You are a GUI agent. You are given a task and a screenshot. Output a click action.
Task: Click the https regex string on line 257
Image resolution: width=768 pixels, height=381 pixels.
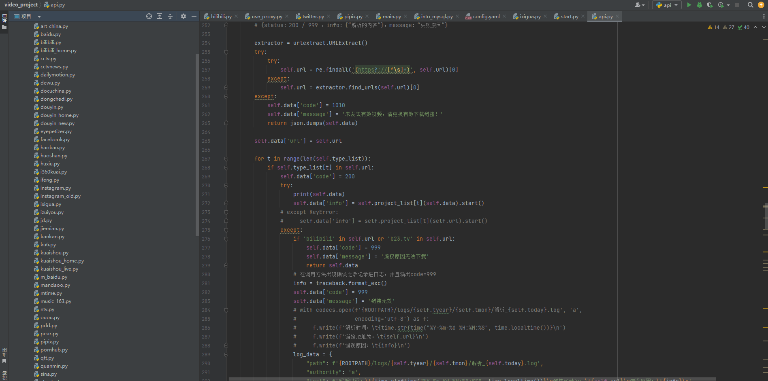click(382, 70)
